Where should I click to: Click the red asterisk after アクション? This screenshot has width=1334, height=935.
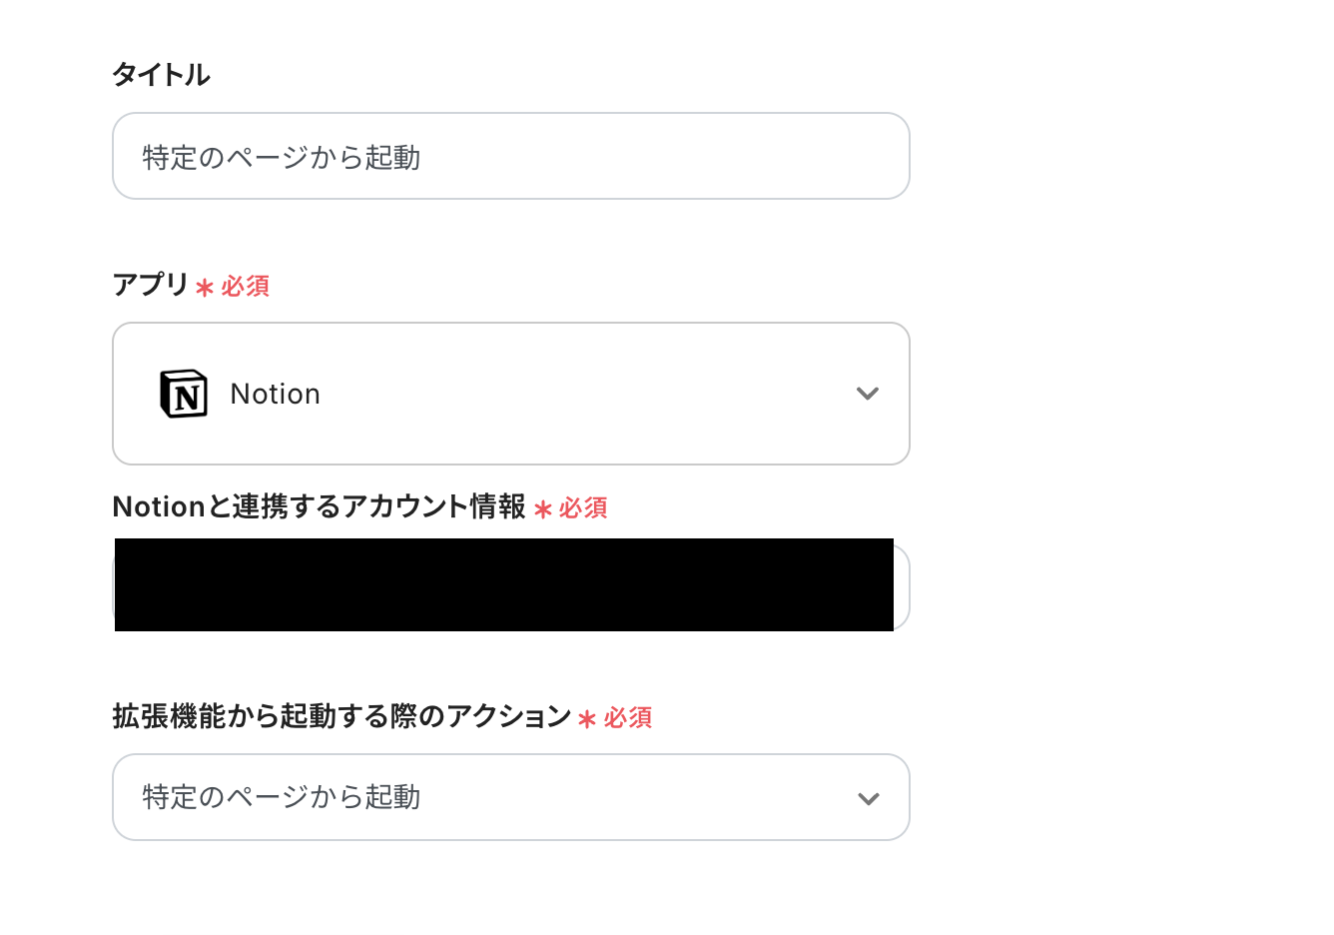pos(587,719)
